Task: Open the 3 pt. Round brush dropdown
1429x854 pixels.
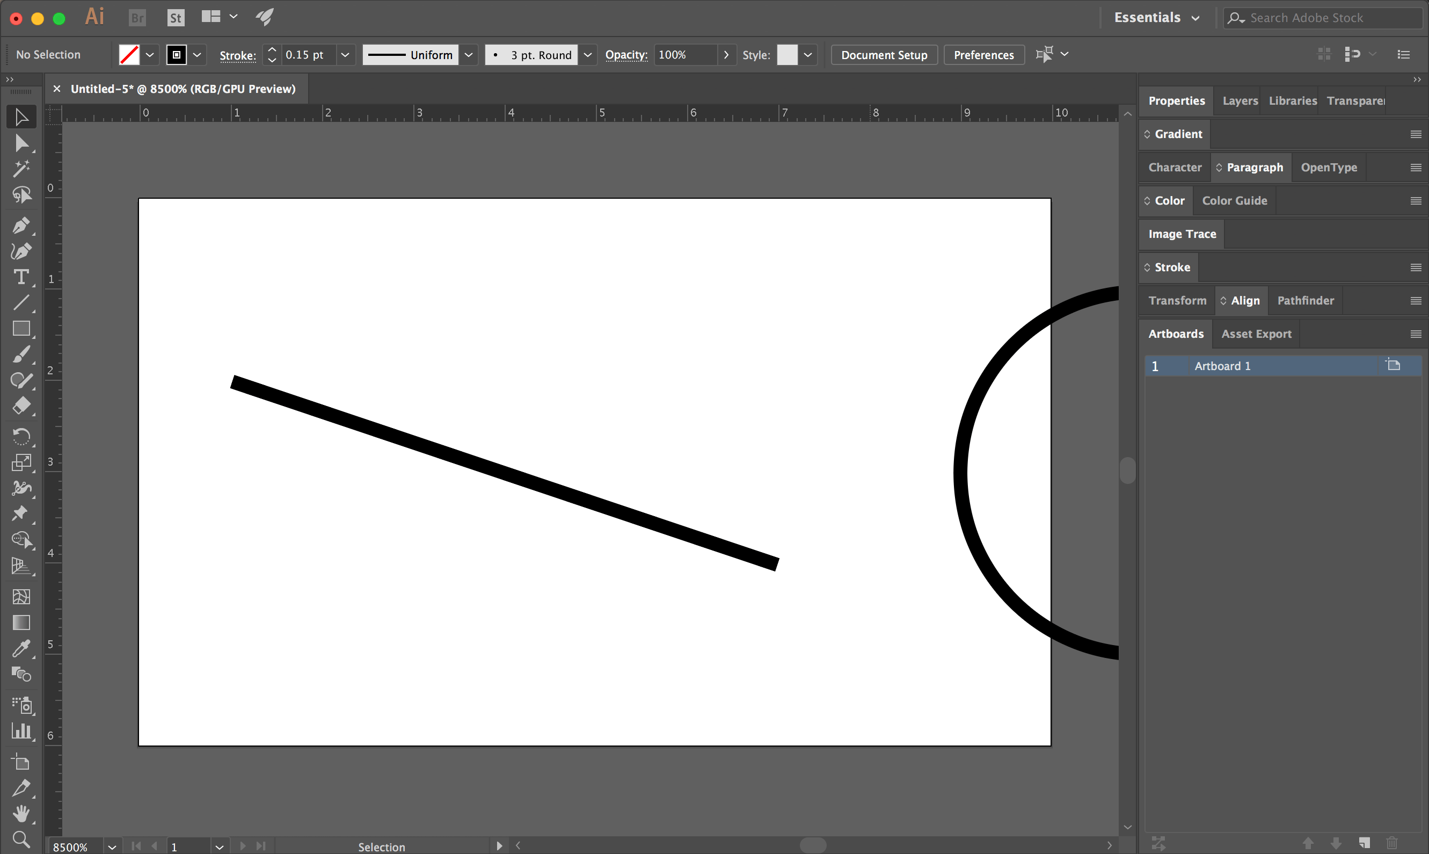Action: click(x=588, y=55)
